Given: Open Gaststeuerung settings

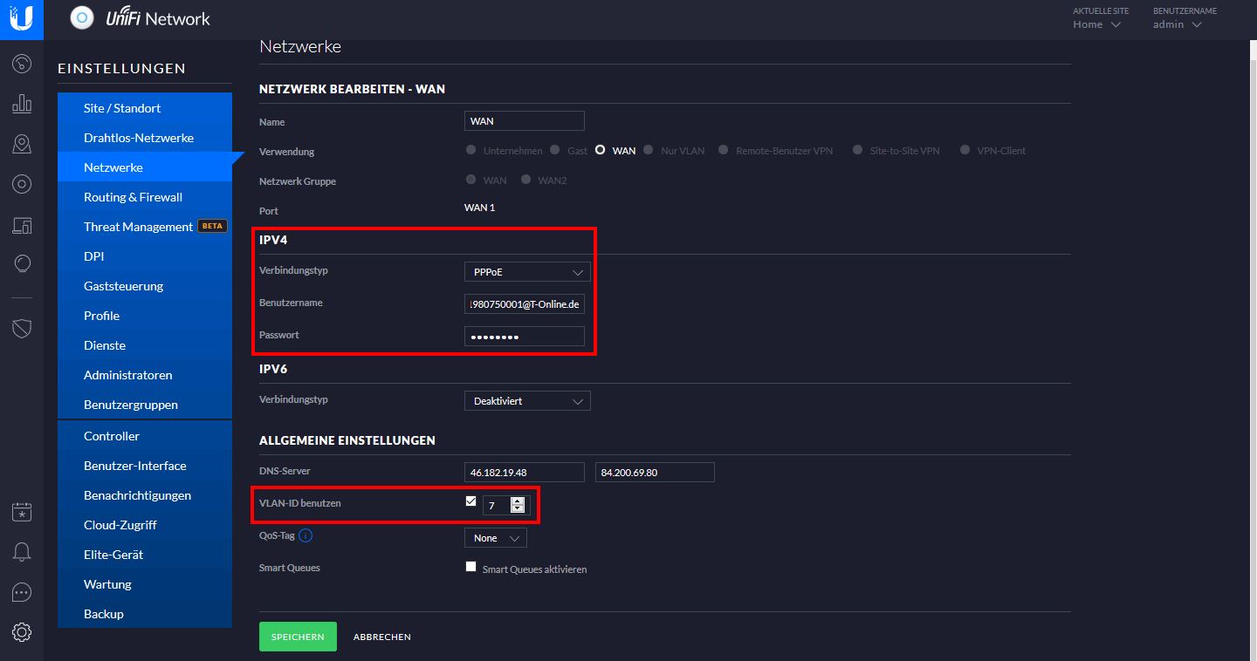Looking at the screenshot, I should tap(145, 286).
